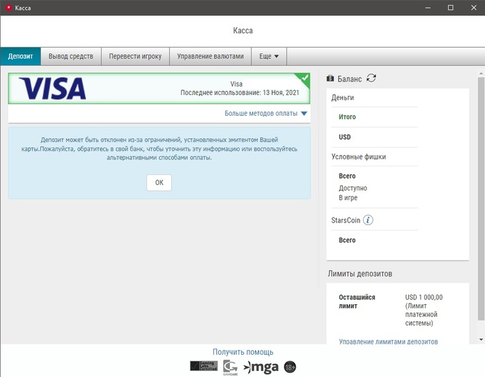Click the USD balance row
The image size is (485, 377).
point(374,137)
